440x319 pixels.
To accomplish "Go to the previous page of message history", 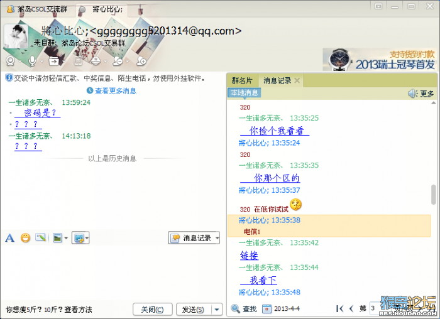I will click(x=351, y=308).
